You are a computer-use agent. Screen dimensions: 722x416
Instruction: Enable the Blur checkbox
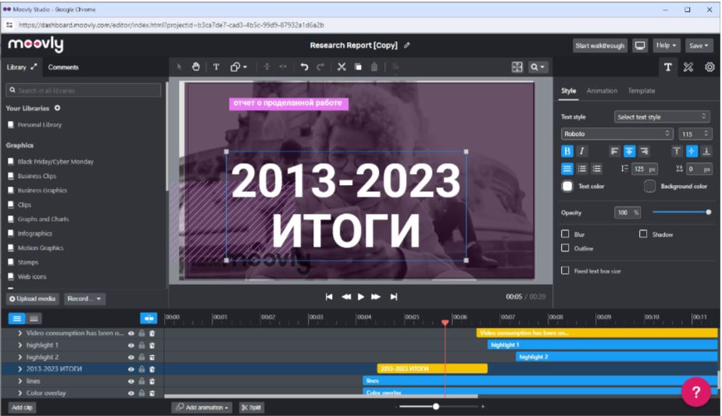pyautogui.click(x=565, y=234)
